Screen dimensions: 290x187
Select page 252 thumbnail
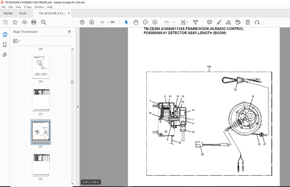coord(41,132)
